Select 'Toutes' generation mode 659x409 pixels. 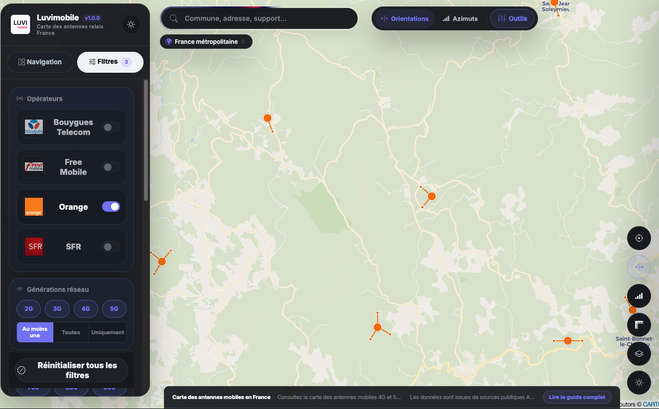(71, 332)
